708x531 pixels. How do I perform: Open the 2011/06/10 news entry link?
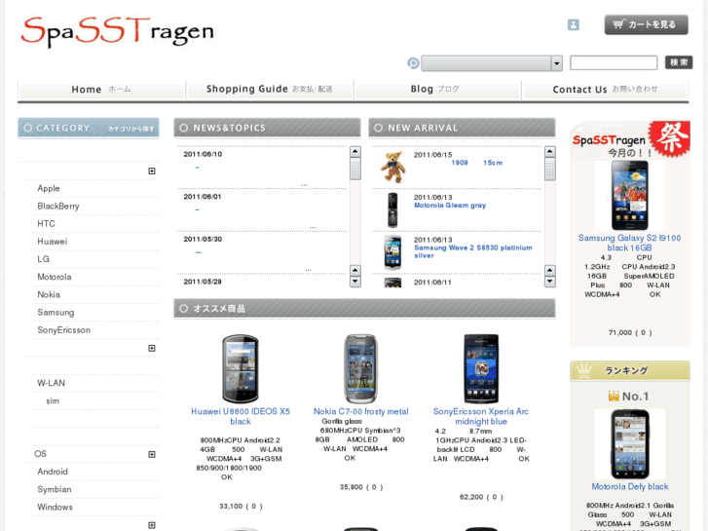(197, 168)
